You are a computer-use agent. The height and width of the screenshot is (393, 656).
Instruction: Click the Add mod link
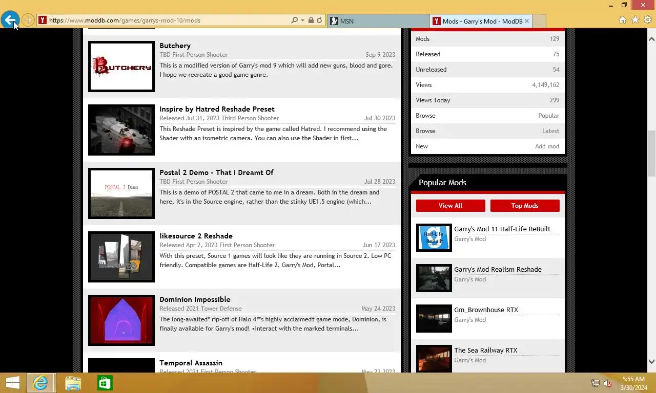[547, 146]
